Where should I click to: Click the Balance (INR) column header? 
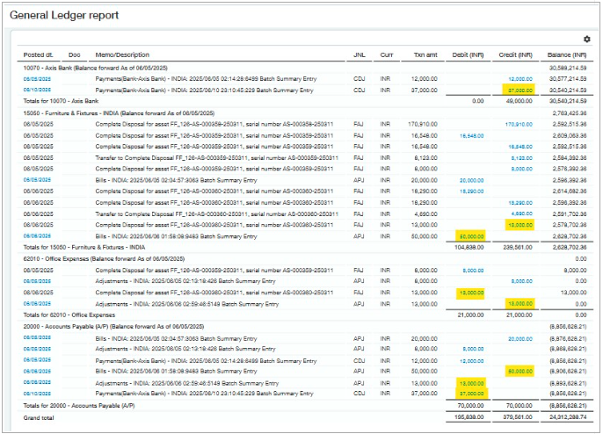pyautogui.click(x=567, y=54)
